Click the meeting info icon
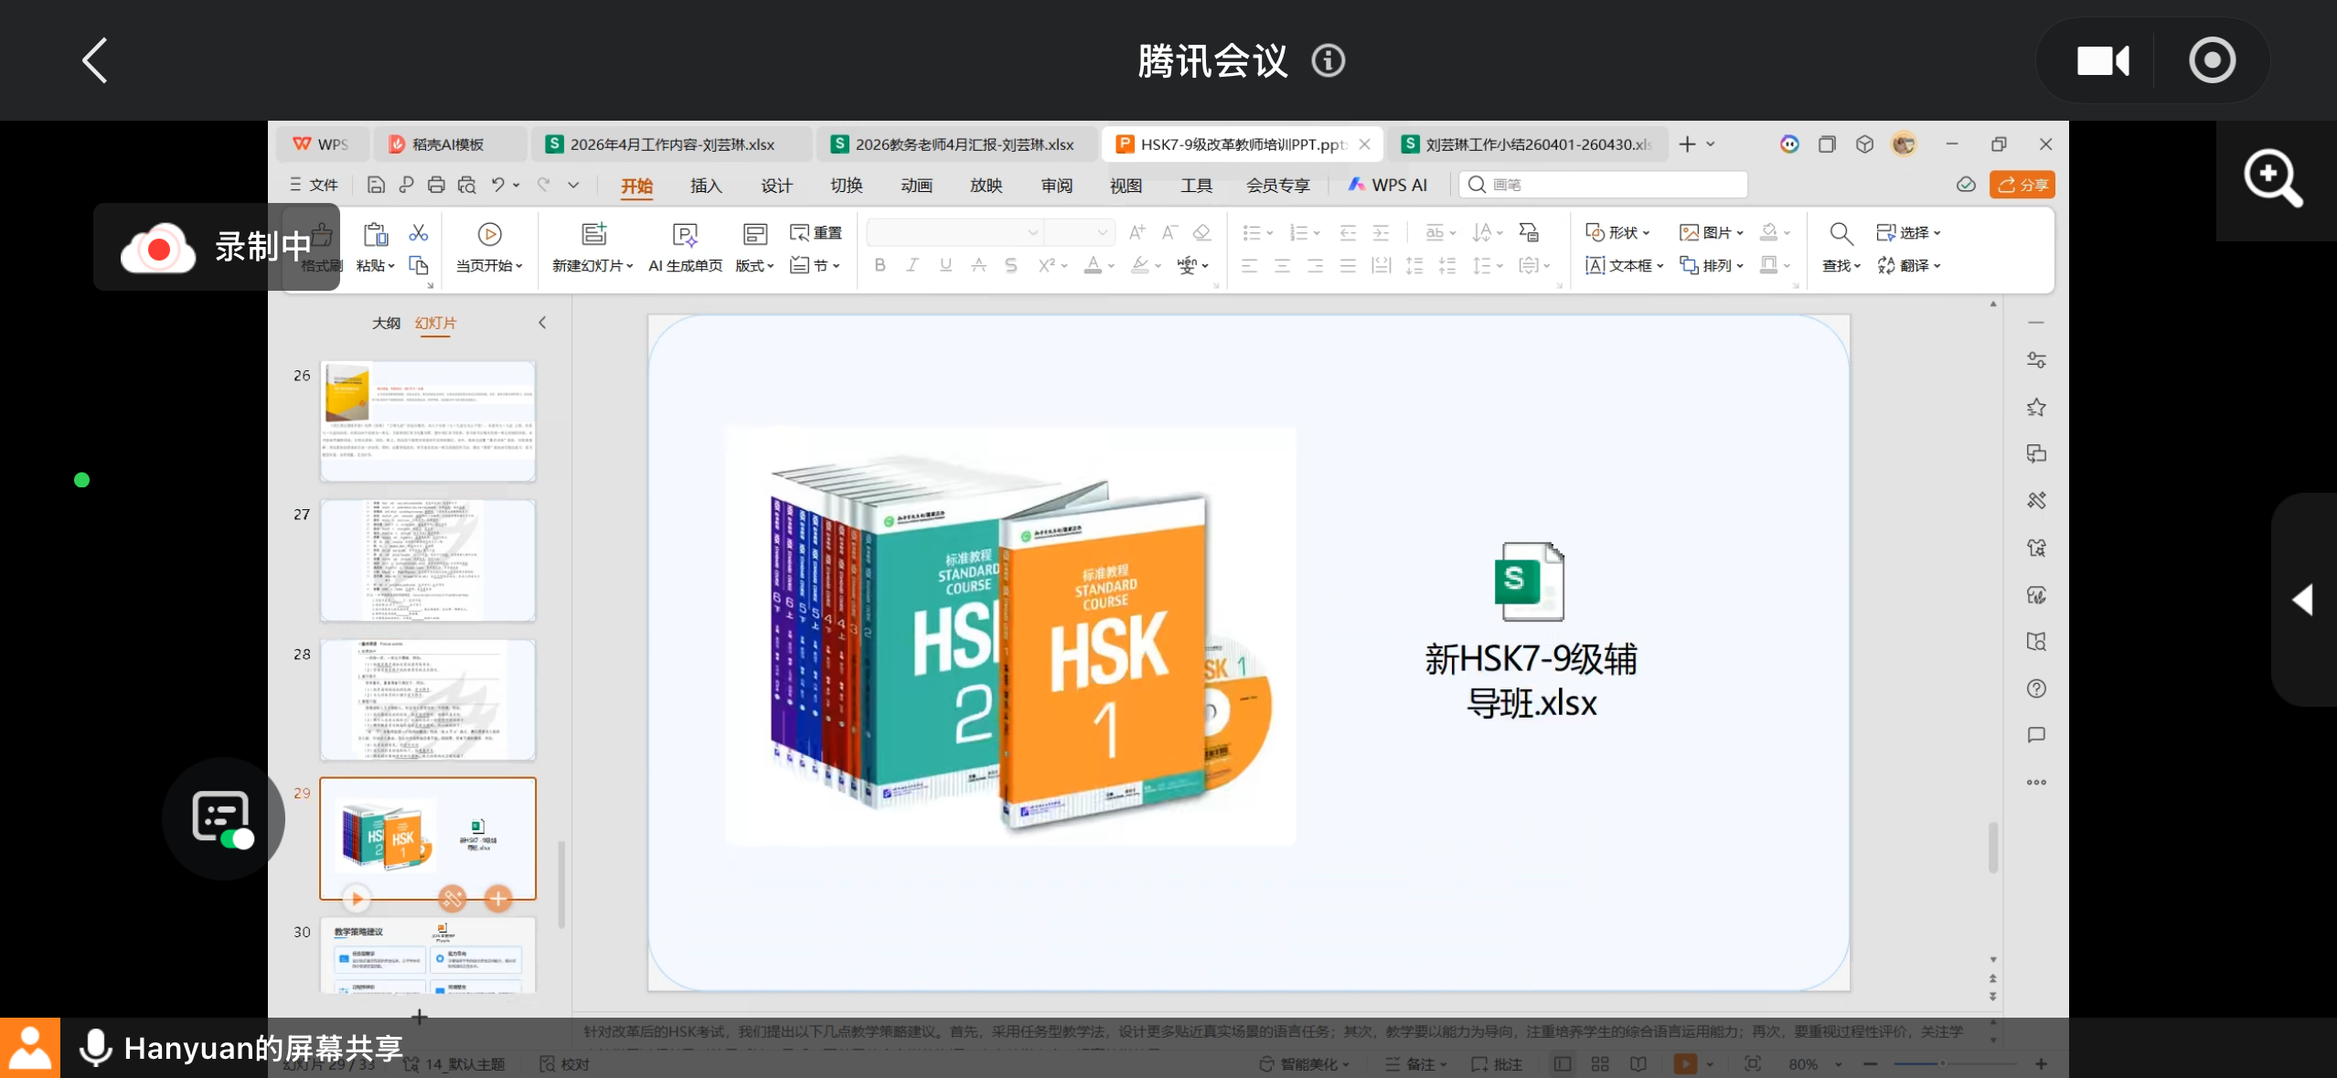 click(1328, 61)
